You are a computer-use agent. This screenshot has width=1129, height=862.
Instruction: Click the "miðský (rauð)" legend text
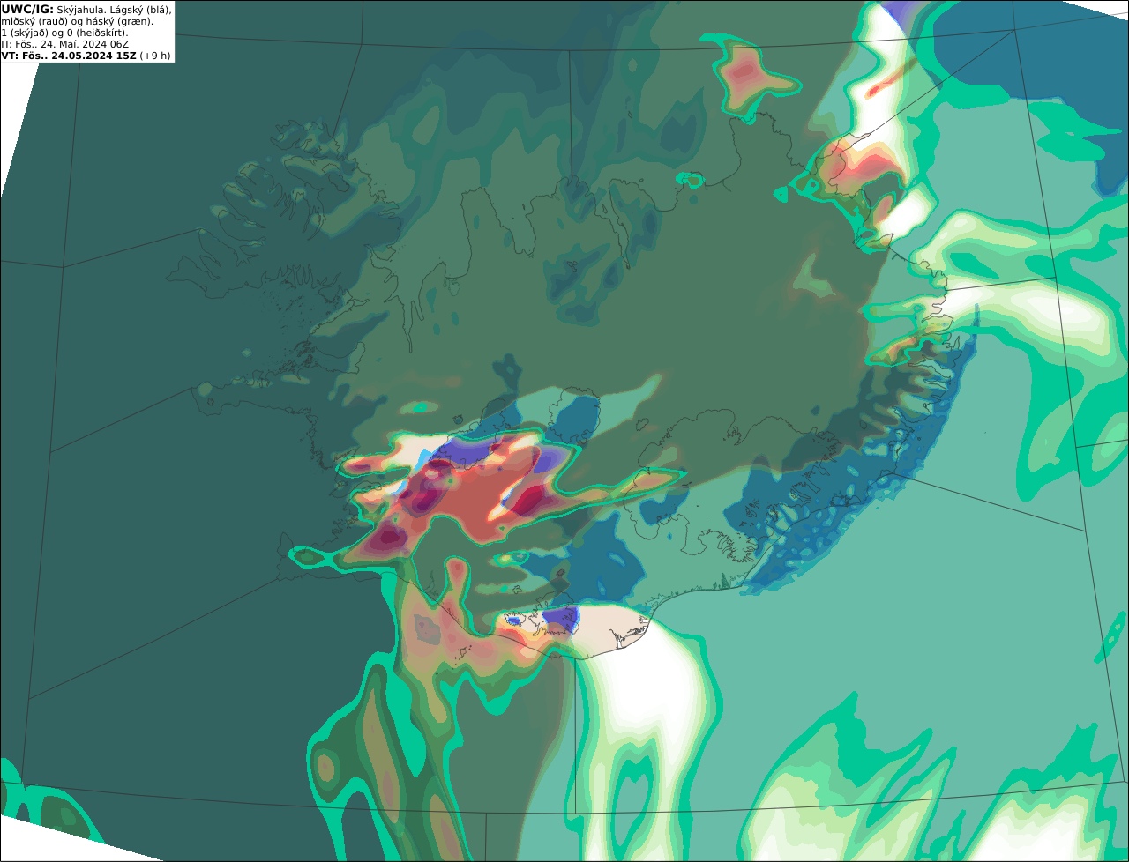(x=35, y=22)
